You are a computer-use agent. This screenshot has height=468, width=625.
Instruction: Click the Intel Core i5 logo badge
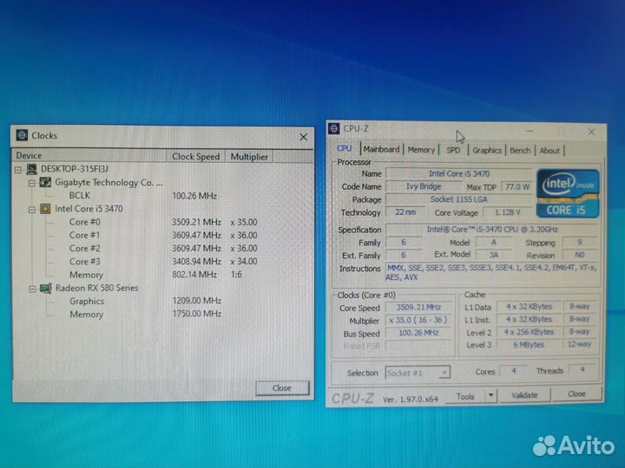coord(568,193)
